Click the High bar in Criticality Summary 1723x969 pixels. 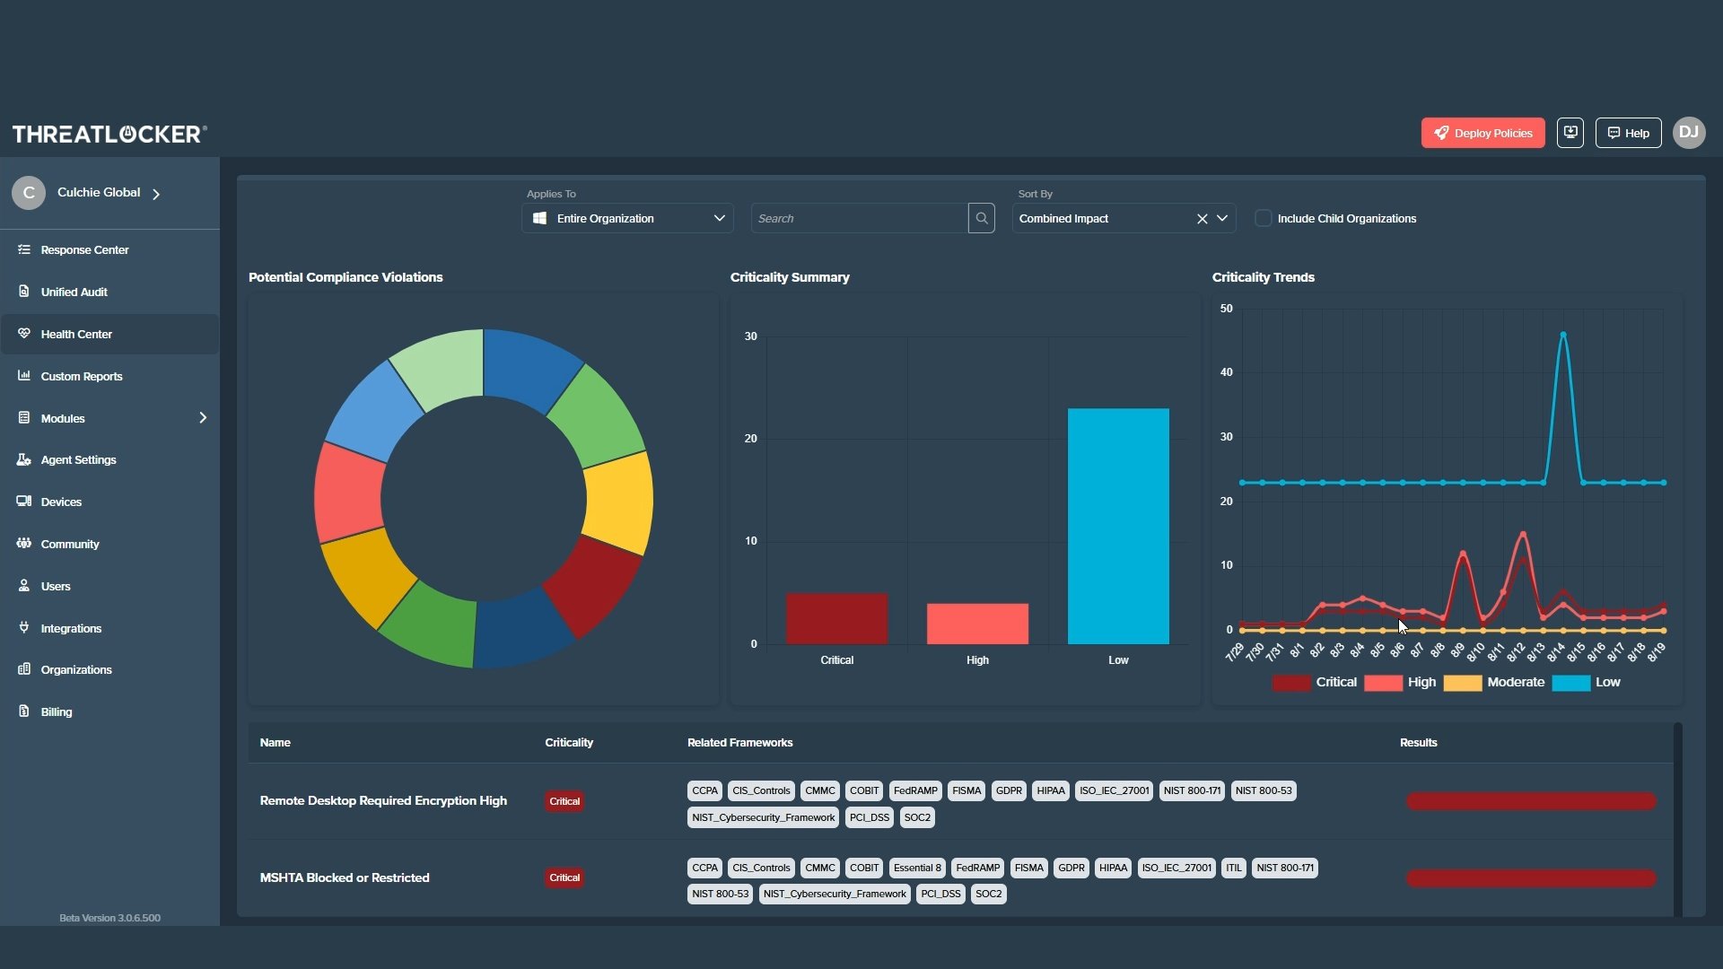click(977, 624)
